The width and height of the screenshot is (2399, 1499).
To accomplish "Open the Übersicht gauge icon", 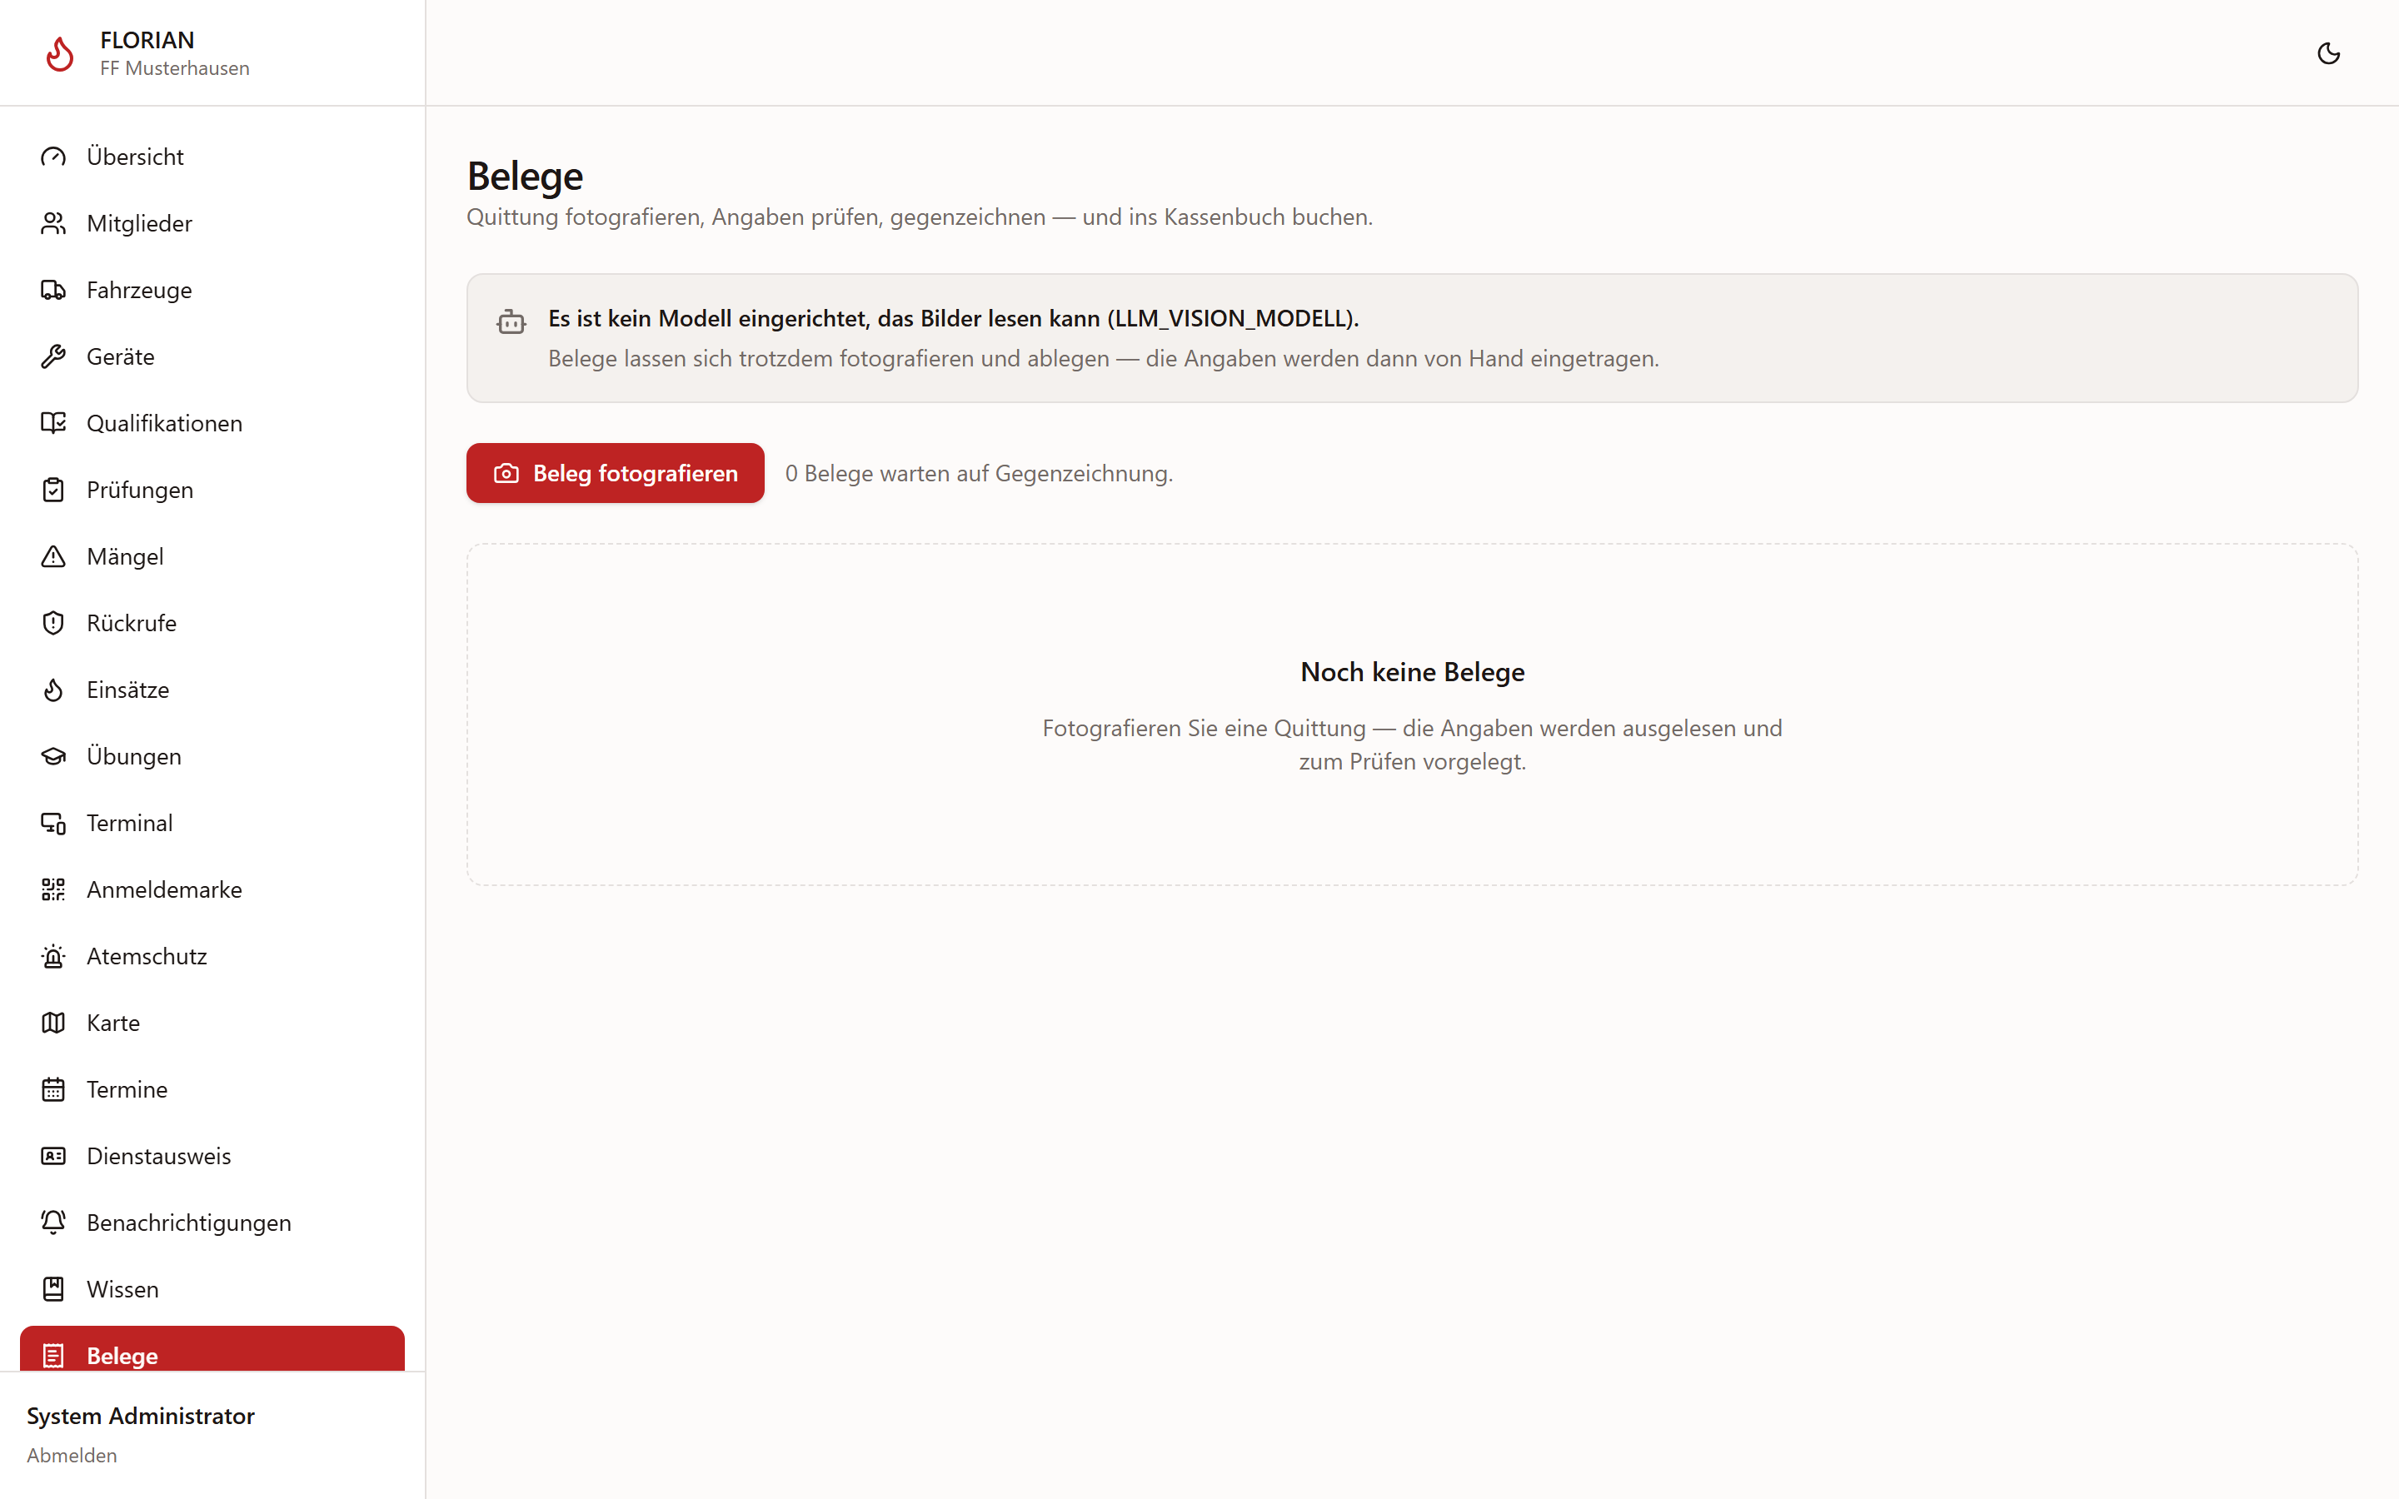I will click(x=53, y=157).
